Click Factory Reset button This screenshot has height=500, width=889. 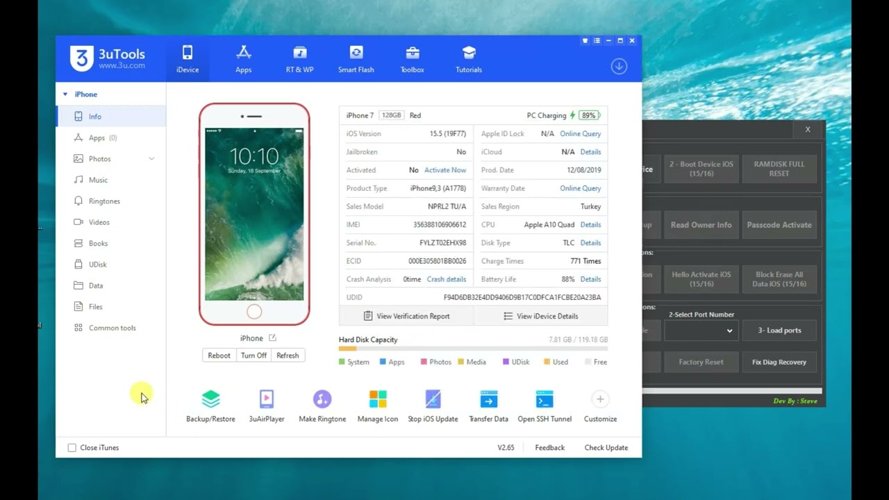coord(701,362)
